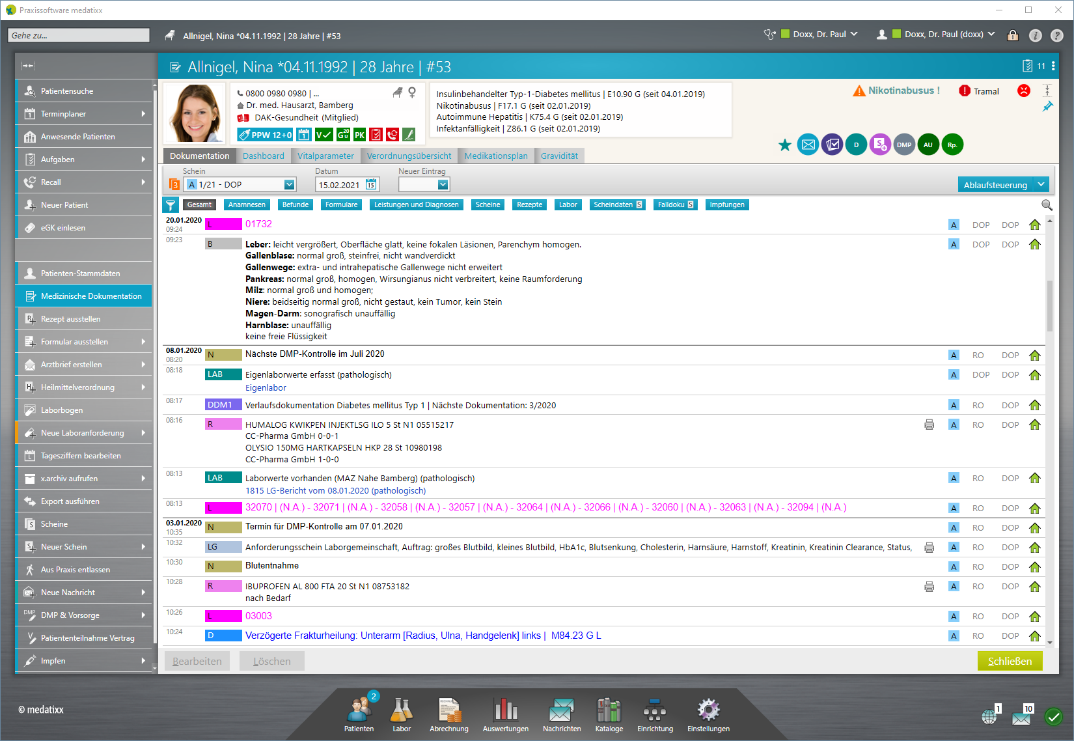
Task: Click the magnifier search icon above entries
Action: pyautogui.click(x=1047, y=205)
